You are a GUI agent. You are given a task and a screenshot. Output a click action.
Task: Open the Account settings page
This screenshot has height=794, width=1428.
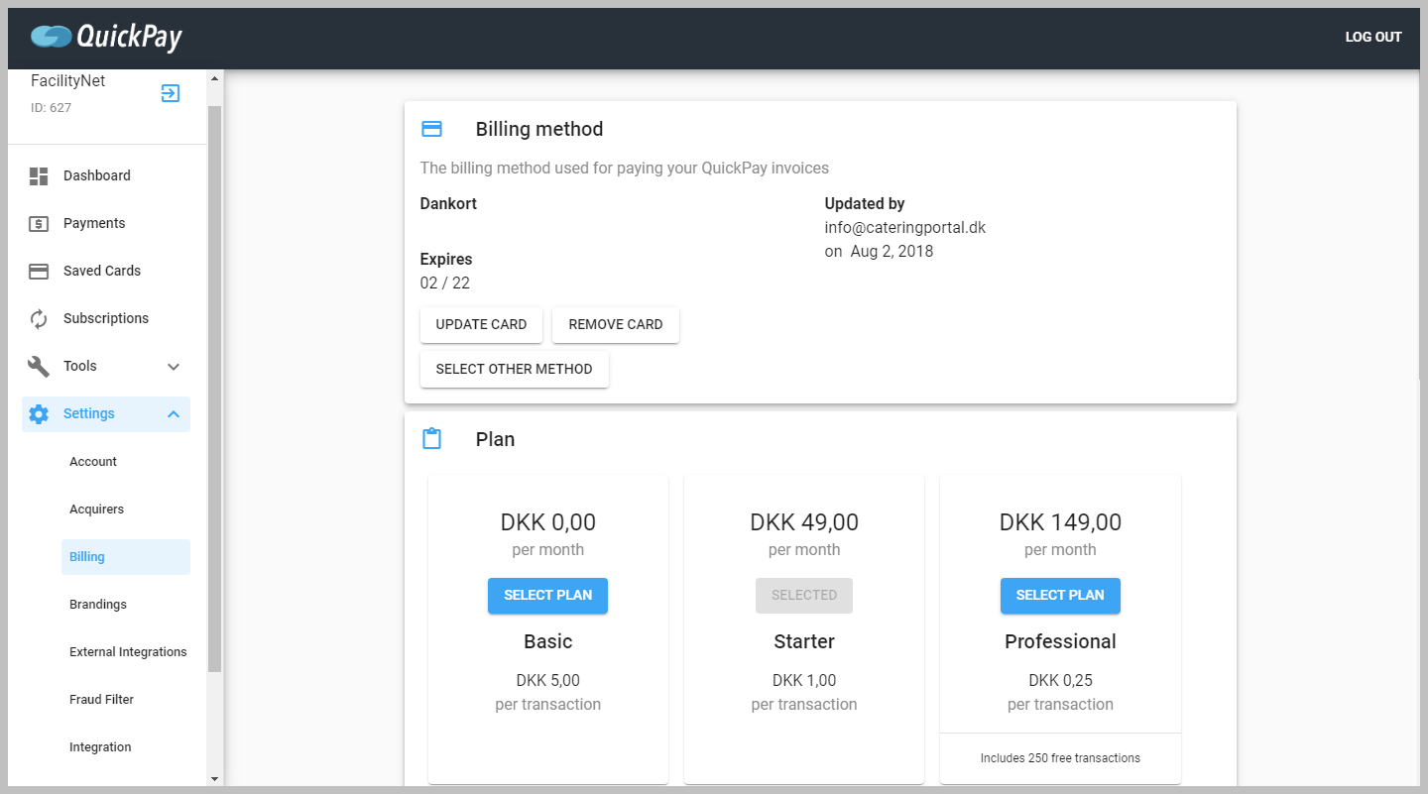[93, 461]
